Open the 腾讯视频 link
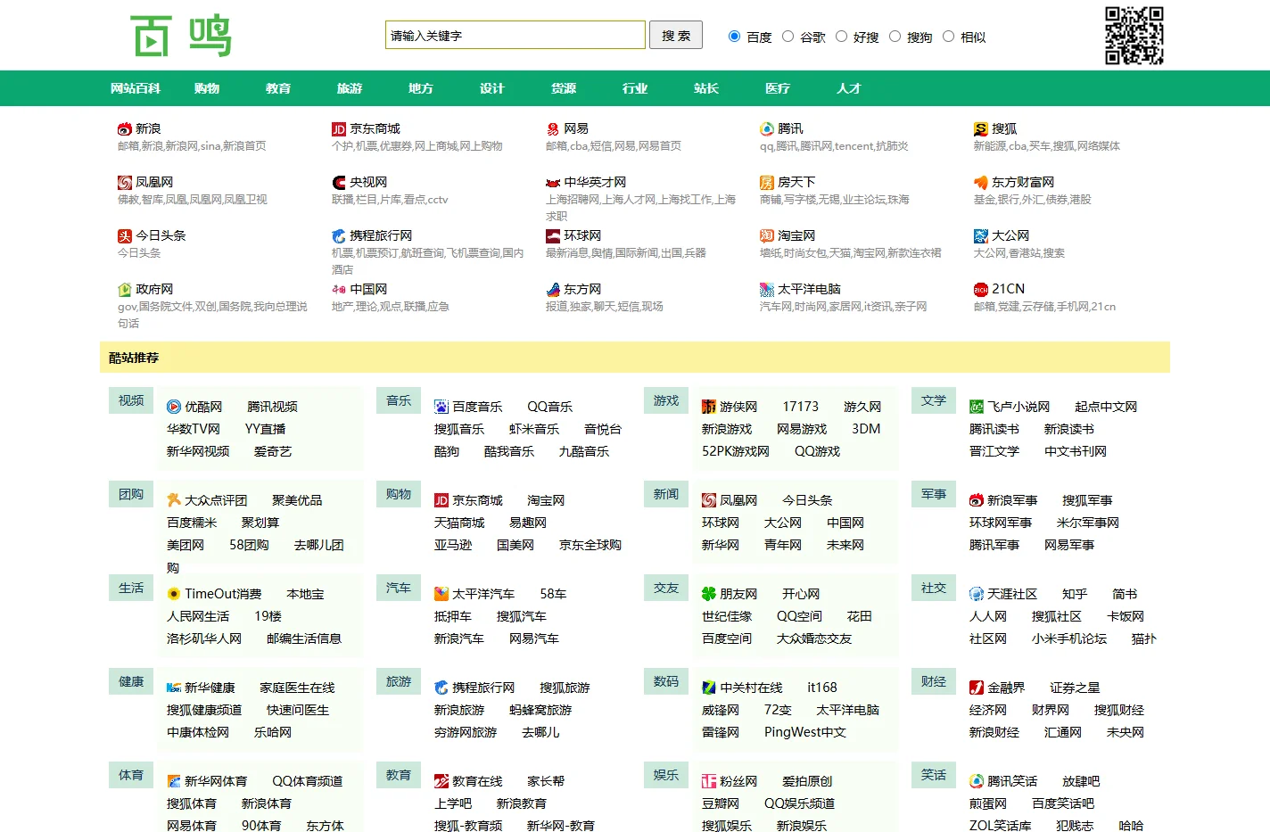The height and width of the screenshot is (832, 1270). tap(272, 407)
